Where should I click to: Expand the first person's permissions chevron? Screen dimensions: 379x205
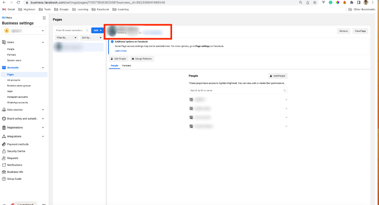point(286,100)
